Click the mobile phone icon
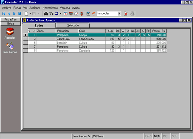Viewport: 193px width, 139px height. tap(81, 14)
